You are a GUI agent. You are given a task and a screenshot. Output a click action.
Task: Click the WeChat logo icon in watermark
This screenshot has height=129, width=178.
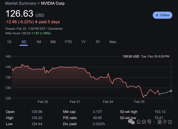coord(131,122)
